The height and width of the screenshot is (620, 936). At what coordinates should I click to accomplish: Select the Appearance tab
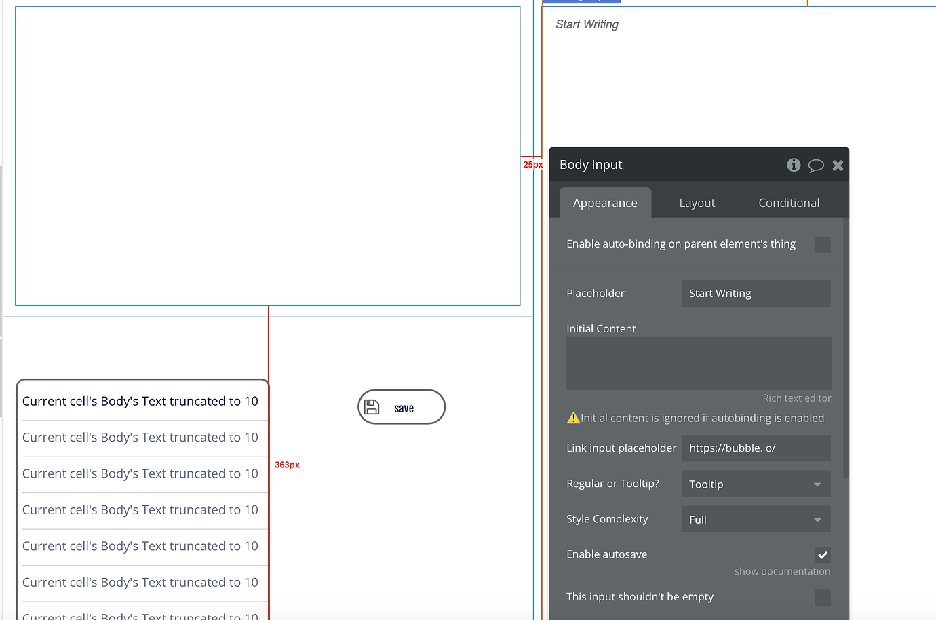[x=604, y=202]
